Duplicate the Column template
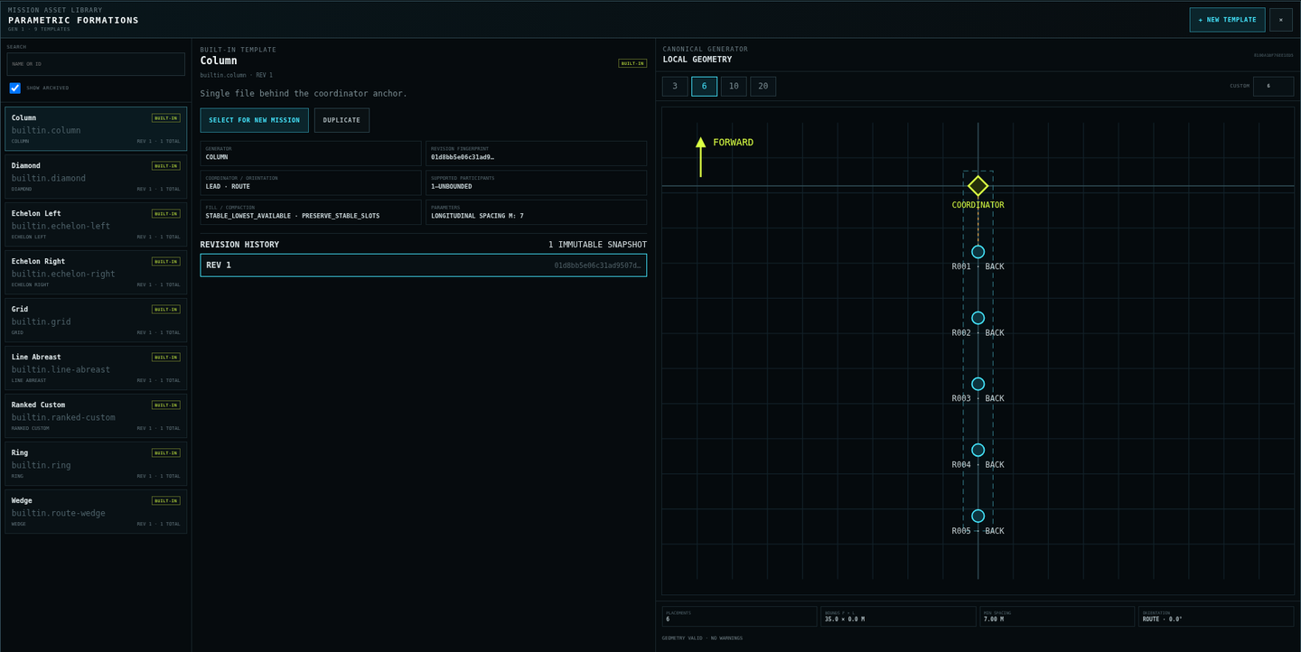The height and width of the screenshot is (652, 1301). tap(342, 120)
